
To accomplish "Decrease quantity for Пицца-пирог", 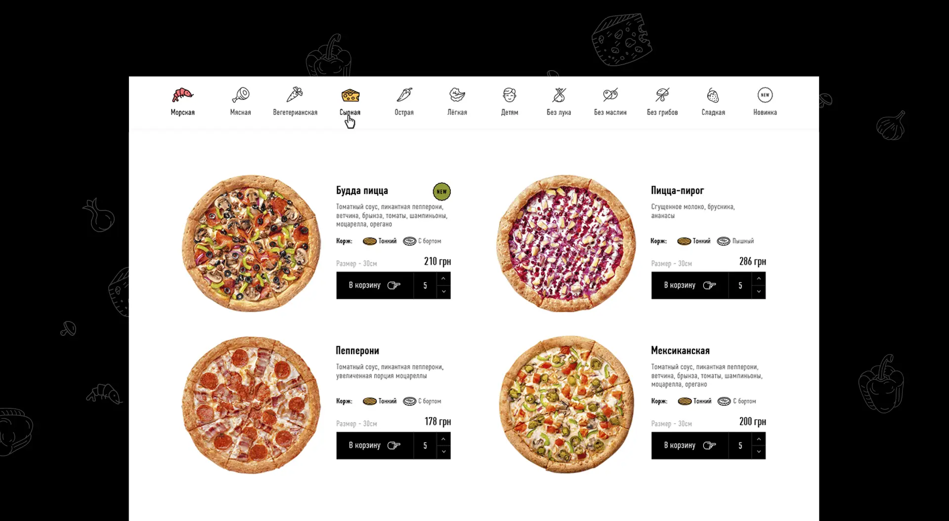I will click(759, 292).
